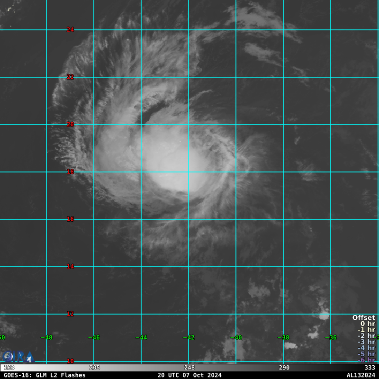Select the "-1 hr" offset legend entry
379x379 pixels.
pos(367,330)
